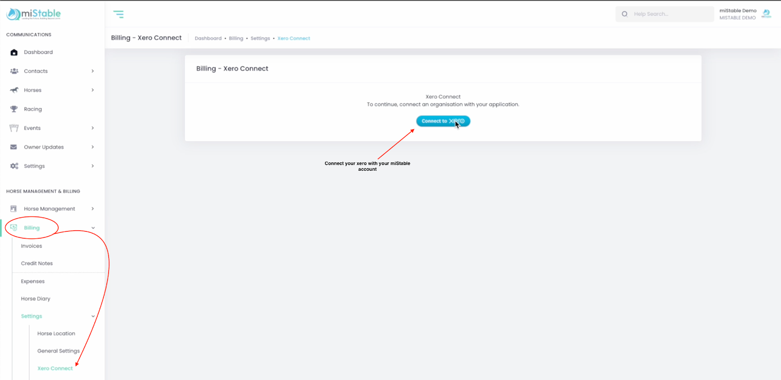Screen dimensions: 781x380
Task: Click the HORSE MANAGEMENT & BILLING header
Action: [x=43, y=191]
